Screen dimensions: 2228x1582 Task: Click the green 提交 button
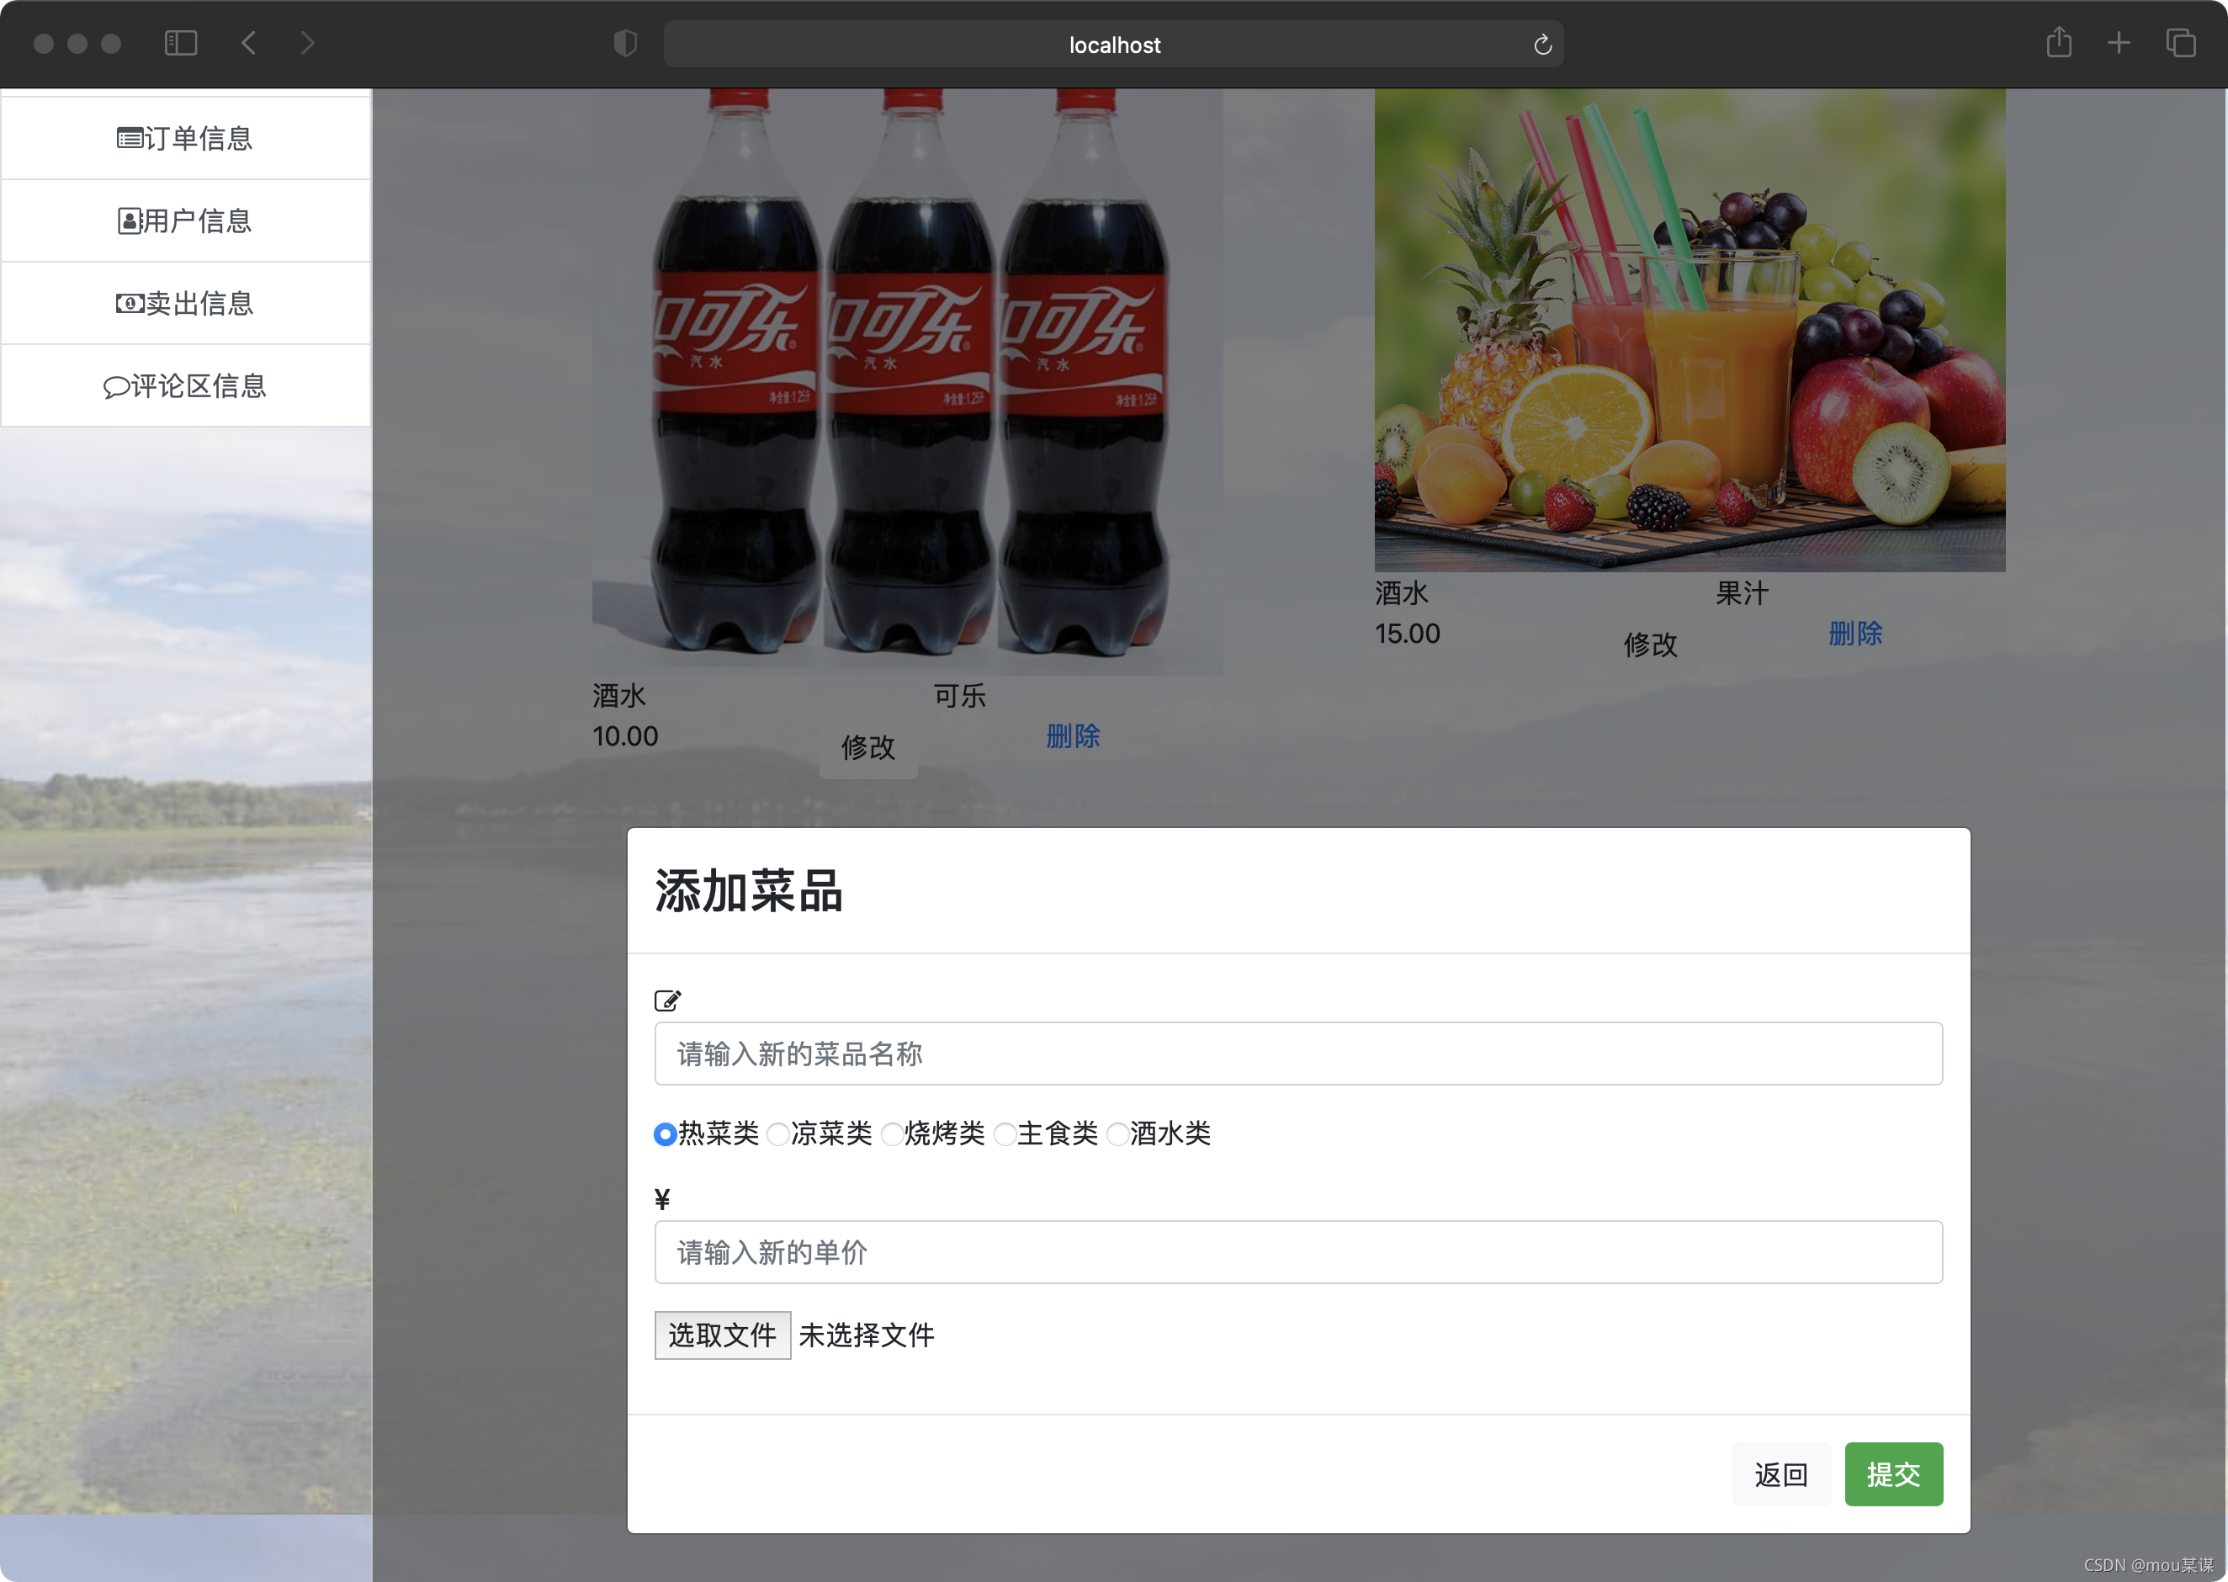coord(1893,1474)
